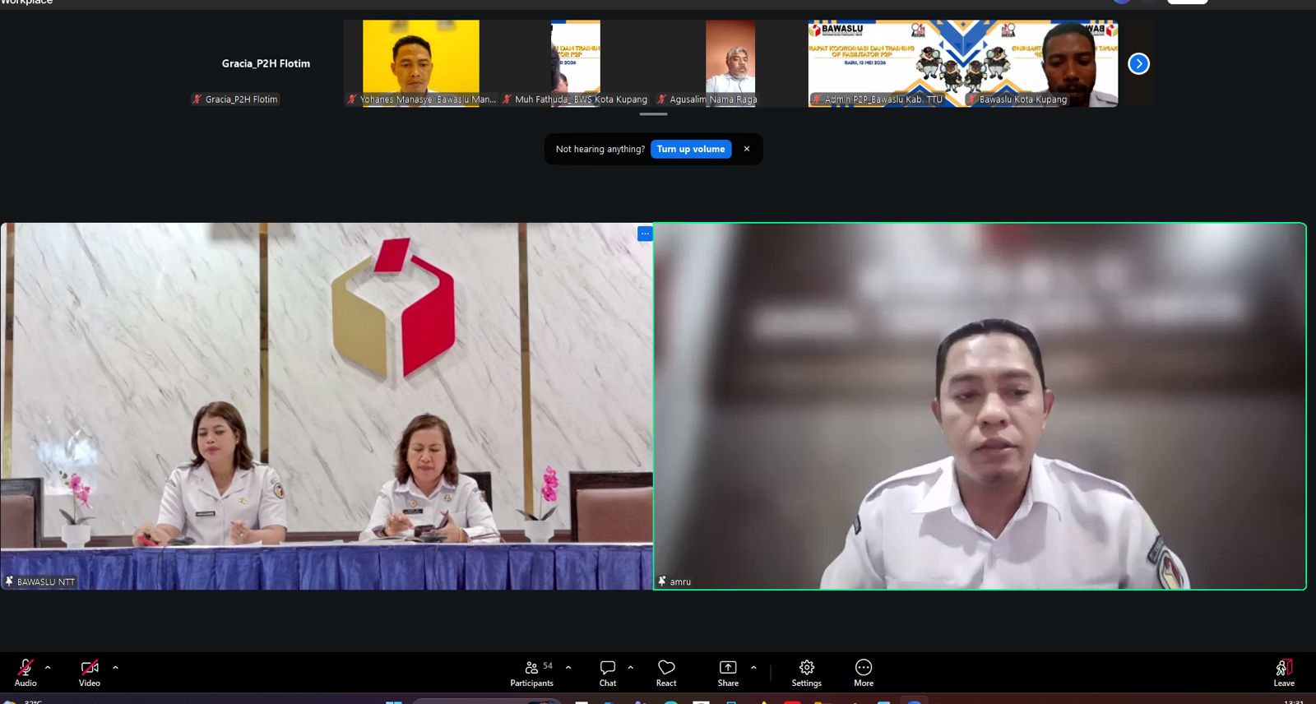Expand share options caret
This screenshot has width=1316, height=704.
tap(753, 667)
